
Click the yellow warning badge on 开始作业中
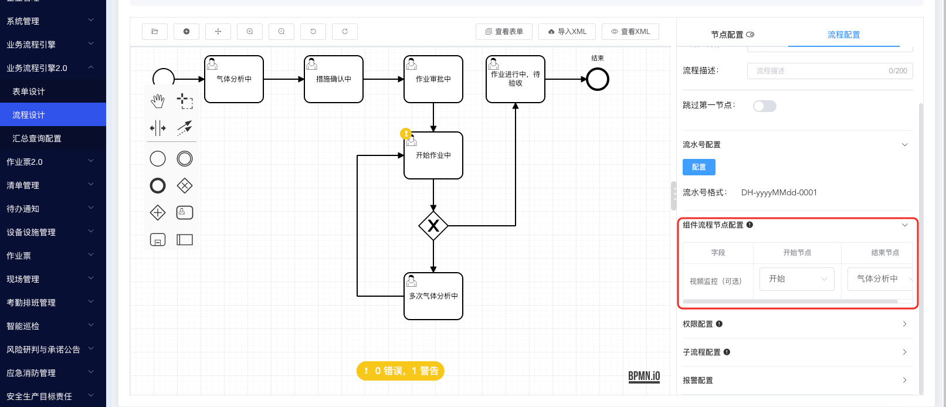pos(405,134)
